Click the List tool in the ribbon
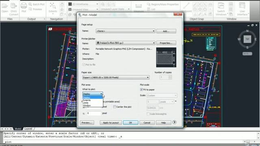This screenshot has height=146, width=260. [151, 9]
